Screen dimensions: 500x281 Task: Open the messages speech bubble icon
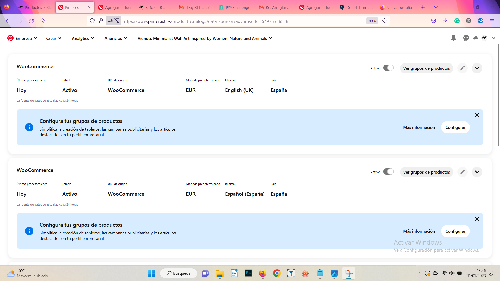click(466, 38)
